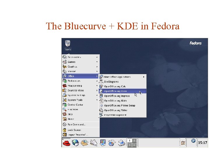210x157 pixels.
Task: Click the Sound & Video menu icon
Action: tap(64, 90)
